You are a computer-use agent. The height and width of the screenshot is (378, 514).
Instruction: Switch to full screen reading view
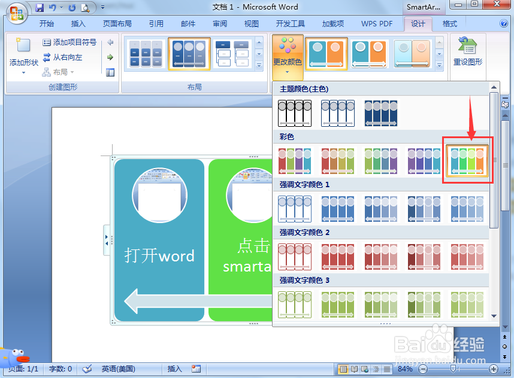coord(354,369)
